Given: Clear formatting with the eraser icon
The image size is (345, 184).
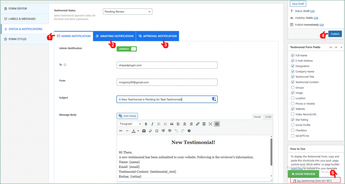Looking at the screenshot, I should point(150,131).
